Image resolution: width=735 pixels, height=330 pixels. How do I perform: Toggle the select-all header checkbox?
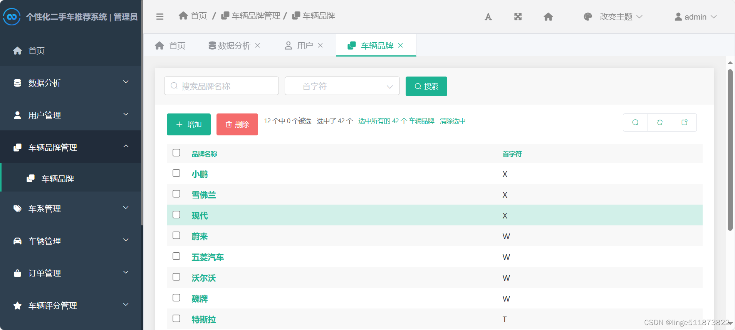[x=176, y=153]
